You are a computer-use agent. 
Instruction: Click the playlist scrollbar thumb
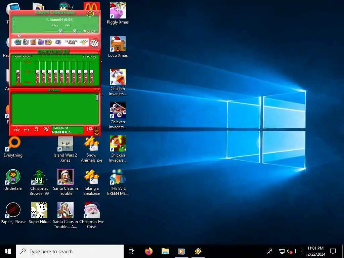[97, 97]
